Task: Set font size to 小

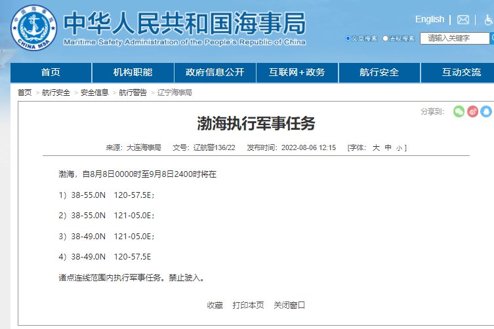Action: [399, 148]
